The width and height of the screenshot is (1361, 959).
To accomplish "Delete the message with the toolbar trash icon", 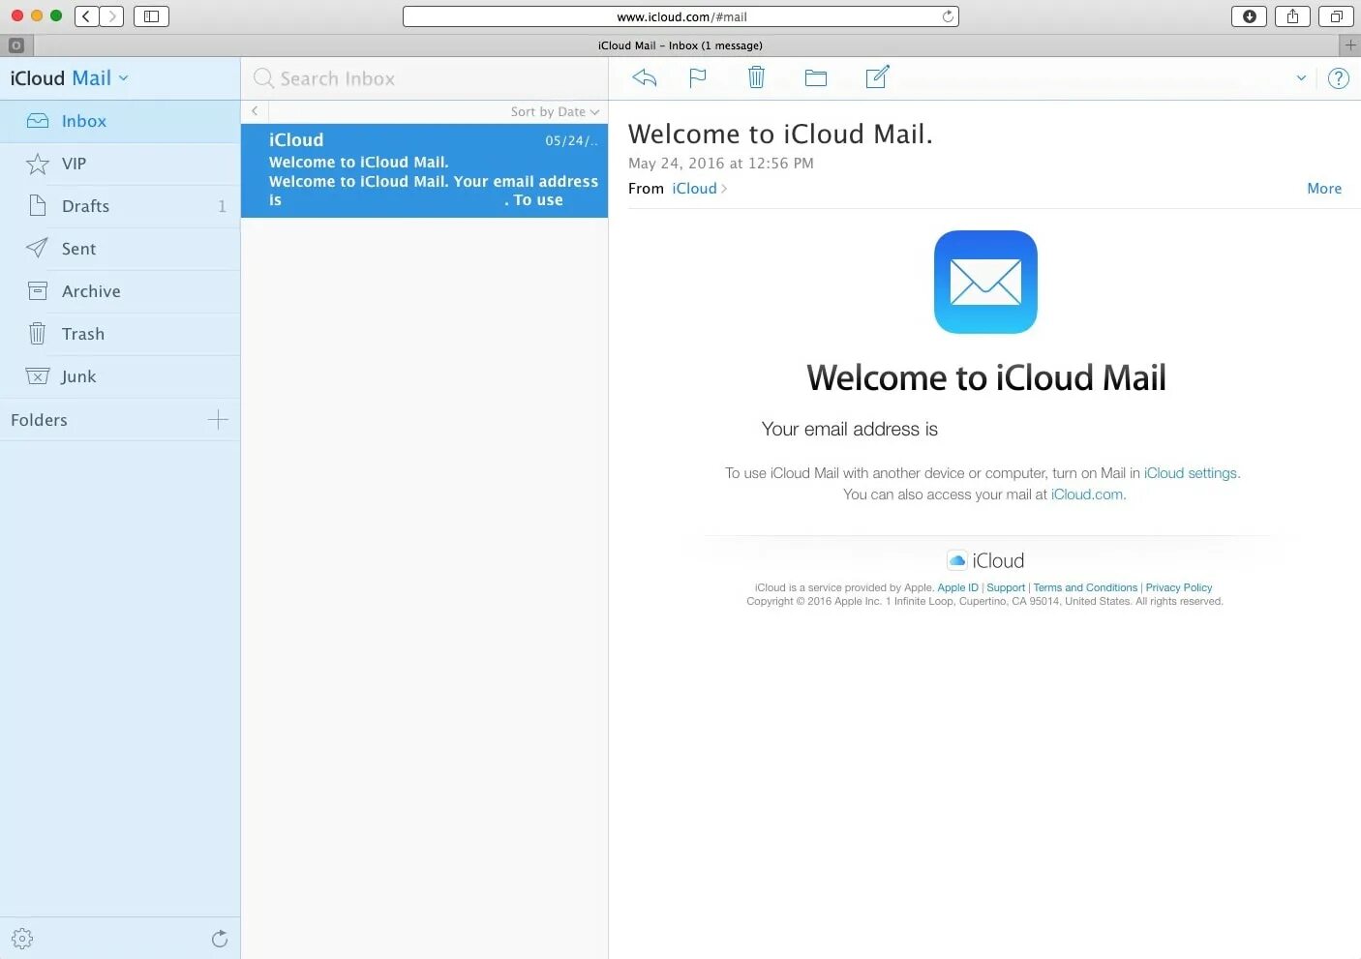I will (x=756, y=77).
